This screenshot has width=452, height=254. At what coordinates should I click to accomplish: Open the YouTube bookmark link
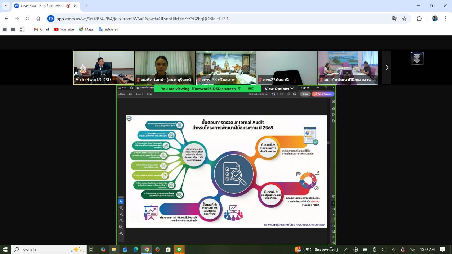point(64,29)
